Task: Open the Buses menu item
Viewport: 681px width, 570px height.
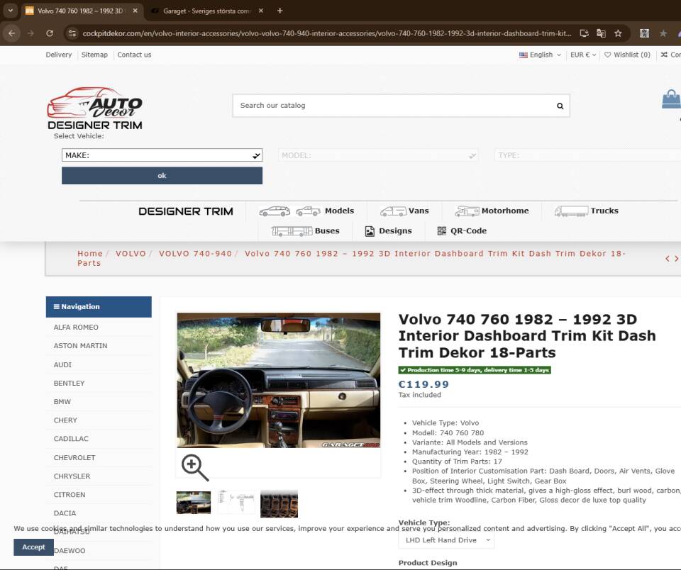Action: 305,231
